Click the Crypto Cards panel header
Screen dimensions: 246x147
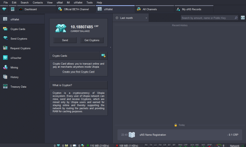[x=74, y=56]
